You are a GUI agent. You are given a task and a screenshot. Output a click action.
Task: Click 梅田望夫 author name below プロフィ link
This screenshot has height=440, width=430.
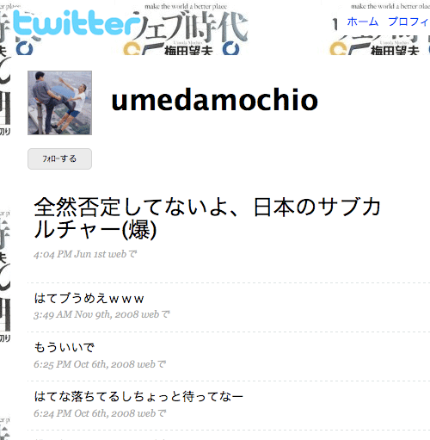(x=395, y=51)
